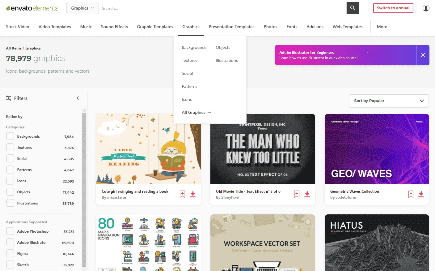Download Cute girl swinging item

pyautogui.click(x=193, y=194)
